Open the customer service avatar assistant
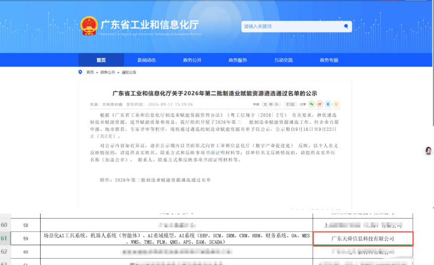This screenshot has height=265, width=434. 429,151
